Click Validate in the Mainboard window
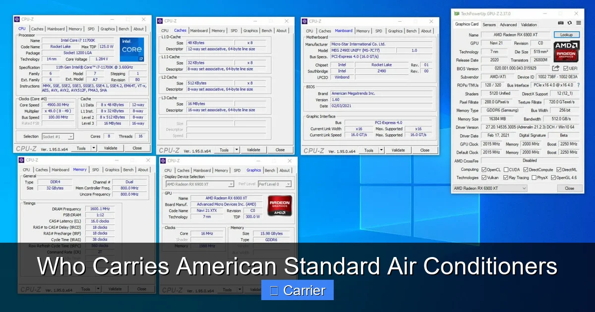This screenshot has width=595, height=312. click(x=398, y=150)
